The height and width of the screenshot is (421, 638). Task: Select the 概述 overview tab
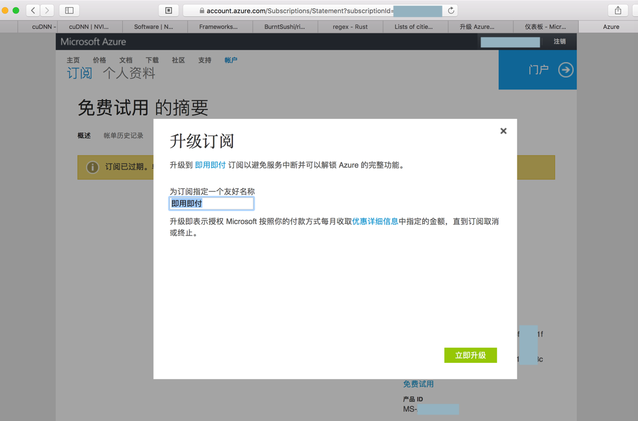pos(84,136)
